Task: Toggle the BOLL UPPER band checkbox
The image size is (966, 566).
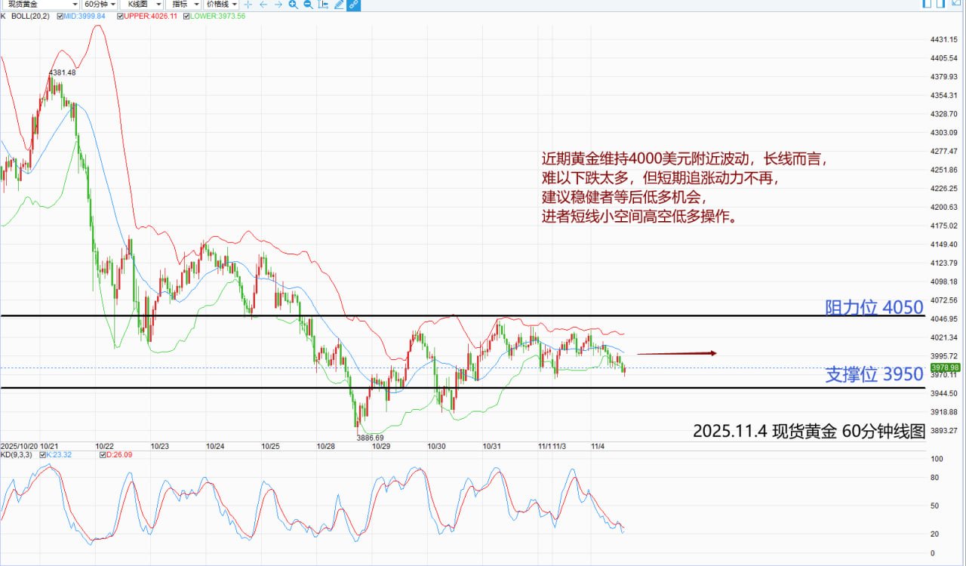Action: point(121,15)
